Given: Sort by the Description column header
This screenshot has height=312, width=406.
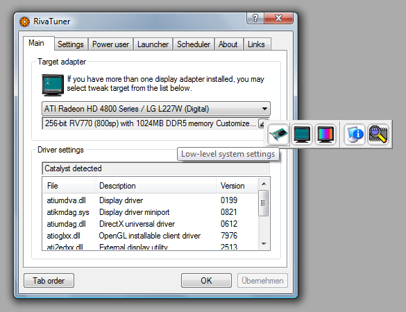Looking at the screenshot, I should (x=155, y=186).
